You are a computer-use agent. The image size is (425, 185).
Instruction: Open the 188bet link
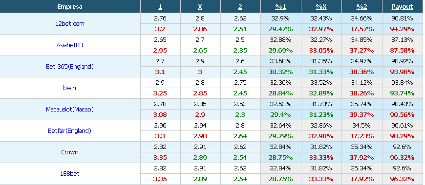[x=70, y=173]
